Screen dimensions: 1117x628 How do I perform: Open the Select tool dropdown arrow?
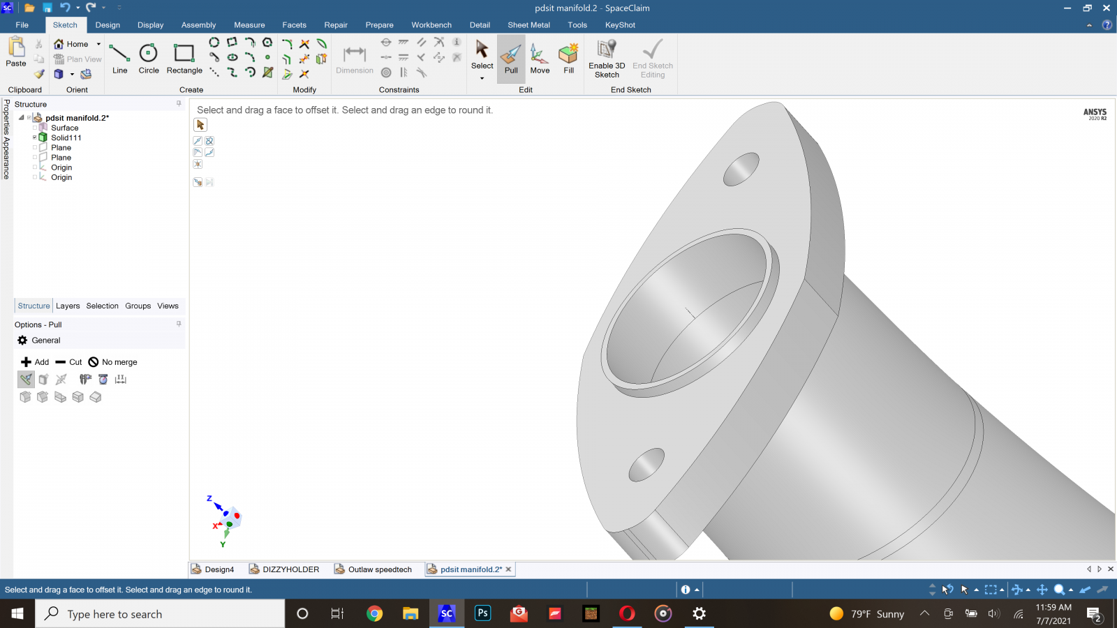tap(482, 78)
